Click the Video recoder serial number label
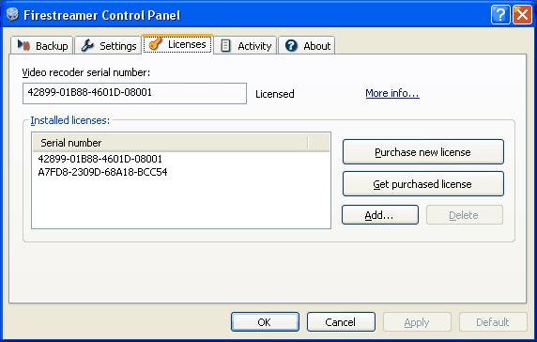The image size is (537, 342). tap(86, 72)
